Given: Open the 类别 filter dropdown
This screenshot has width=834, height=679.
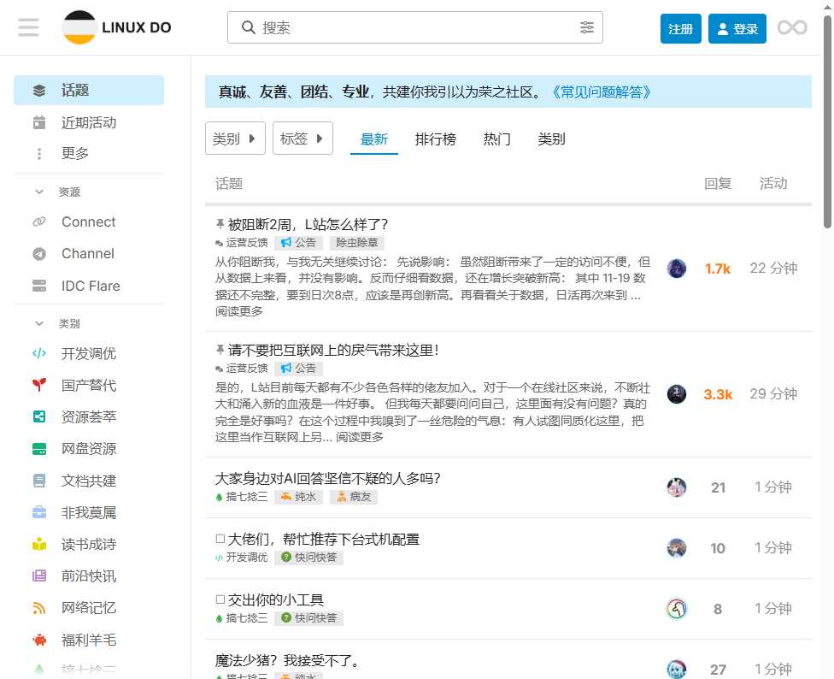Looking at the screenshot, I should [235, 139].
